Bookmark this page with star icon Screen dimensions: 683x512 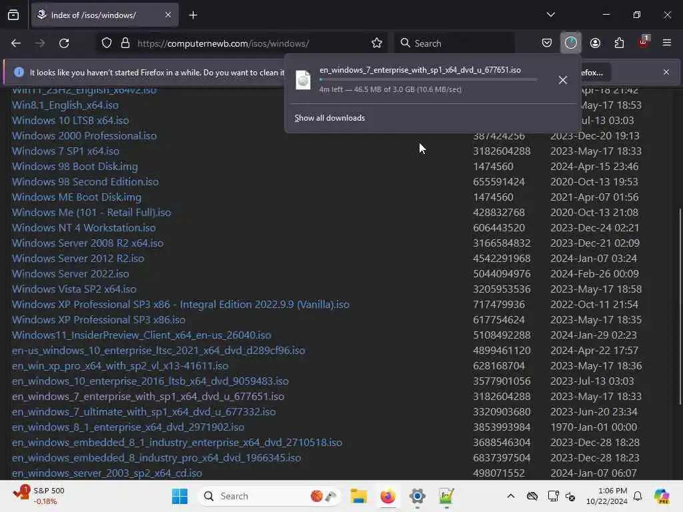click(377, 43)
